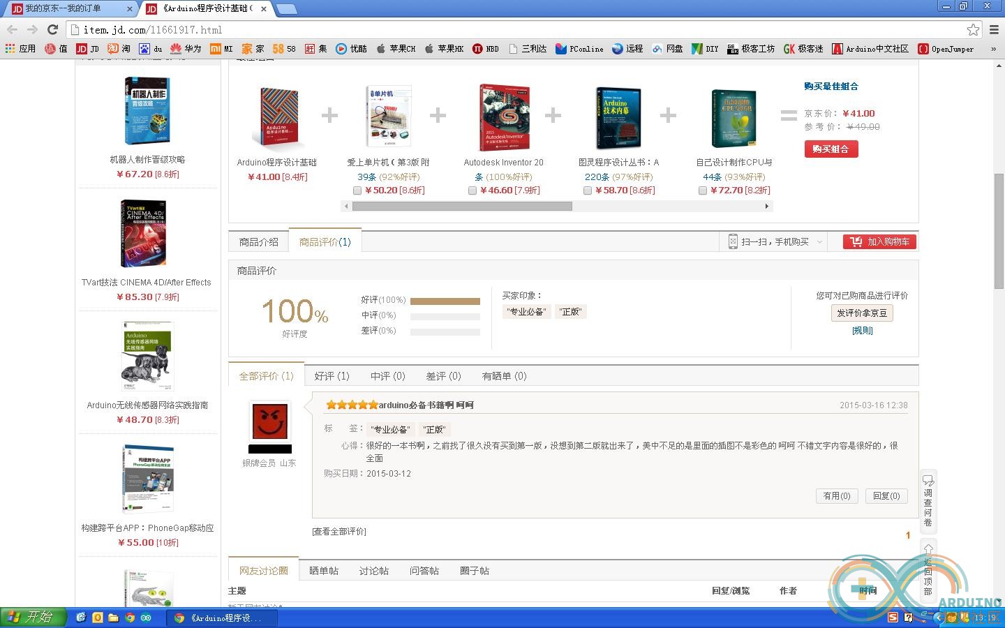The image size is (1005, 628).
Task: Open the 58 bookmark
Action: click(x=284, y=49)
